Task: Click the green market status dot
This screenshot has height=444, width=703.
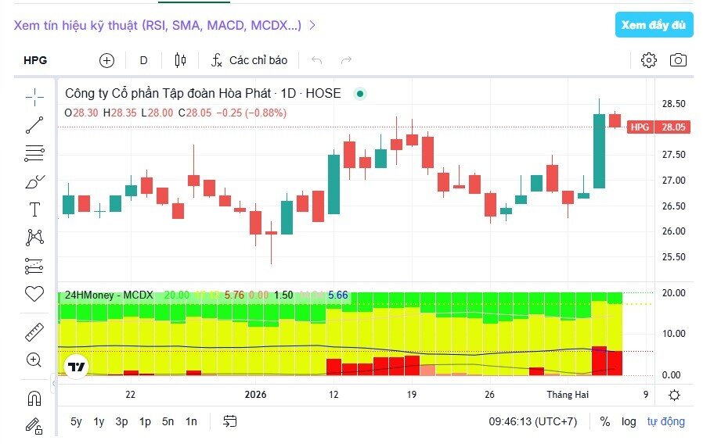Action: (x=359, y=94)
